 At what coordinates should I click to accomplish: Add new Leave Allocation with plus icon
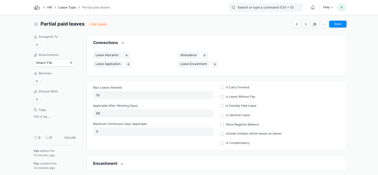coord(126,55)
